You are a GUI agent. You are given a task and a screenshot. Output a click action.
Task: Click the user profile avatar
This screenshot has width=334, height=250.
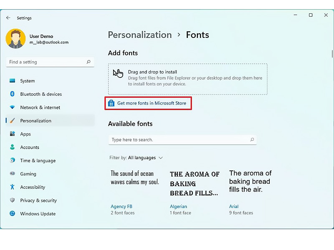click(15, 39)
